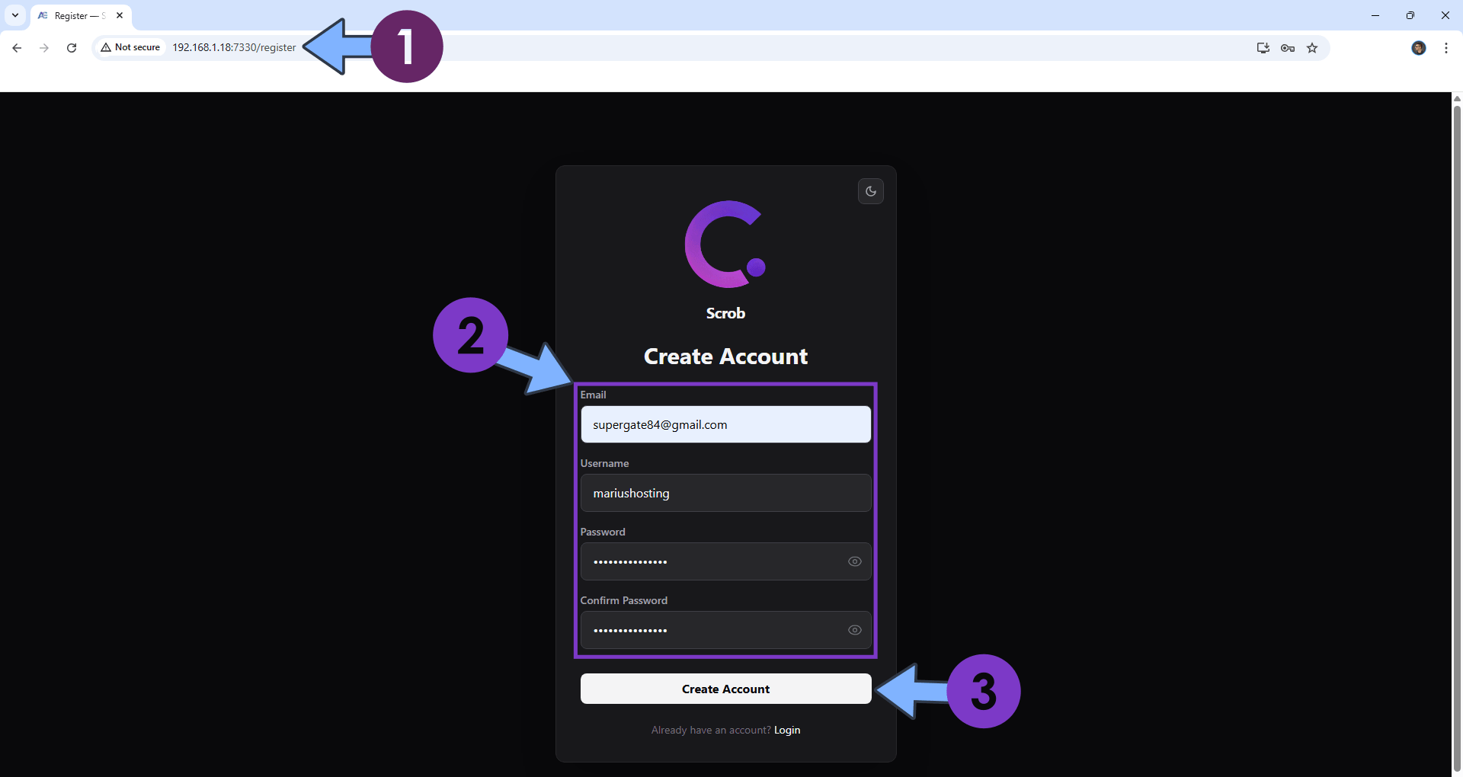
Task: Reload the page with refresh icon
Action: 72,48
